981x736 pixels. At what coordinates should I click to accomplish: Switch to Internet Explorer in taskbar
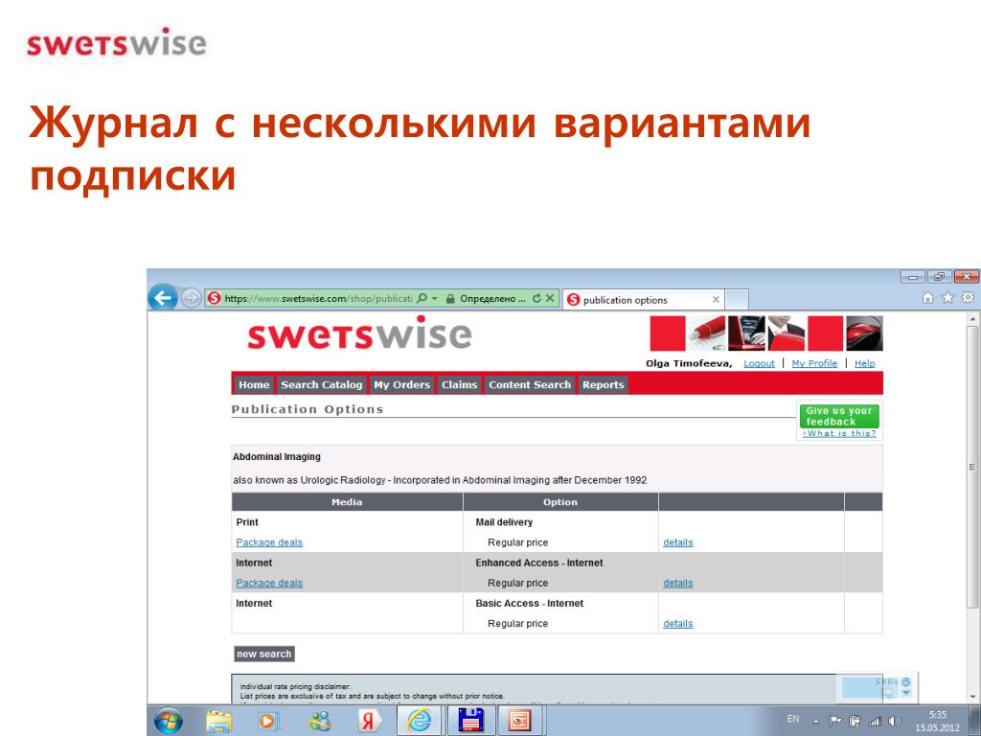420,721
